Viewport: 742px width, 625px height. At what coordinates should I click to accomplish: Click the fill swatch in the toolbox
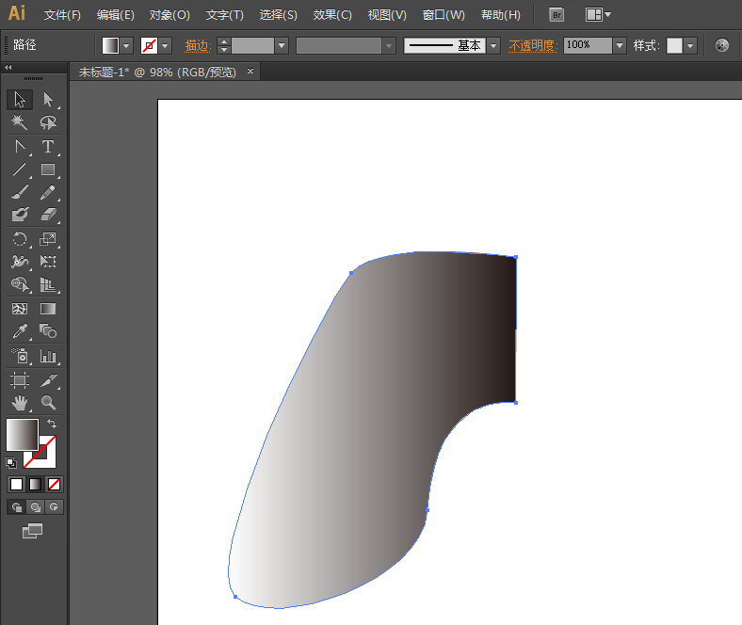(22, 434)
